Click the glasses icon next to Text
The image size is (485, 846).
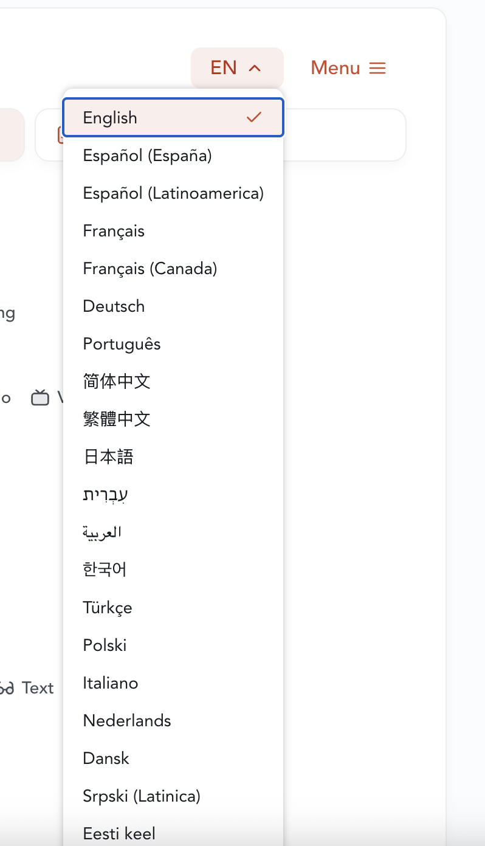pyautogui.click(x=6, y=689)
